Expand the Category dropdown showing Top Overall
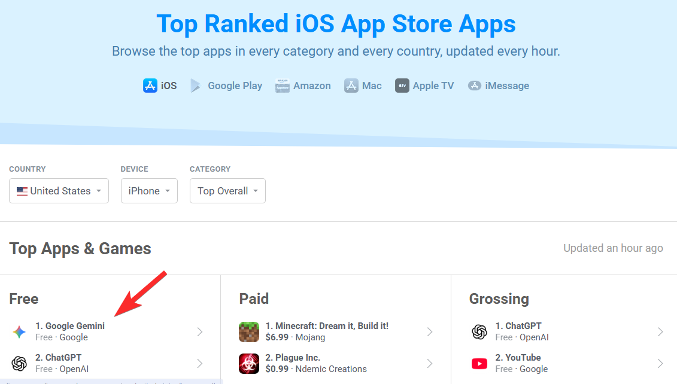Viewport: 677px width, 384px height. click(x=227, y=191)
